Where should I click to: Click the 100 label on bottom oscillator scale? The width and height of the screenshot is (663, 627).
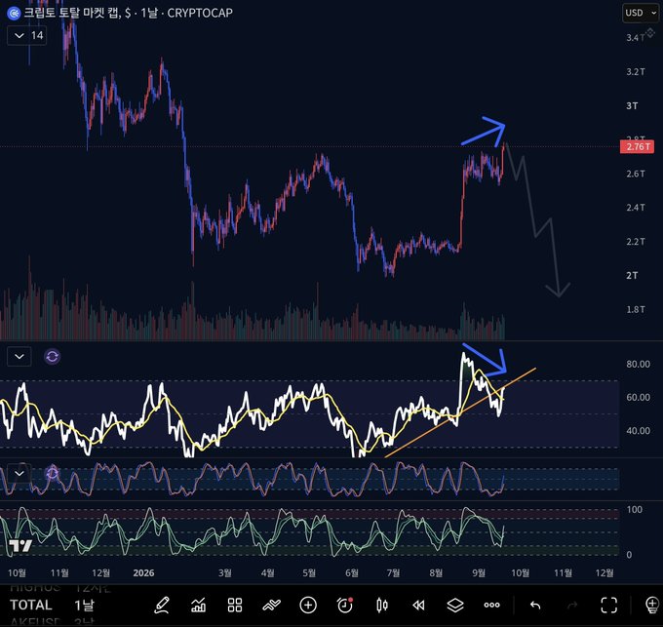(x=635, y=509)
